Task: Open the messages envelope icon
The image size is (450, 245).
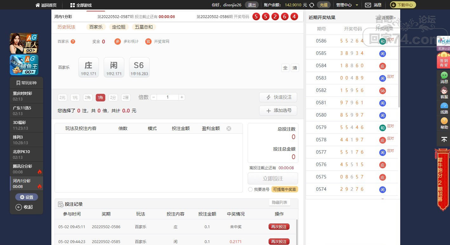Action: (368, 5)
